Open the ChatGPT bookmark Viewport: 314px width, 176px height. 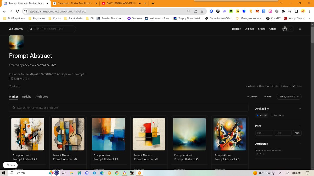tap(273, 18)
